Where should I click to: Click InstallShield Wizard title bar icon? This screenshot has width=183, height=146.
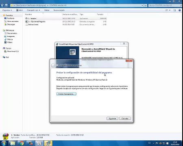coord(57,44)
